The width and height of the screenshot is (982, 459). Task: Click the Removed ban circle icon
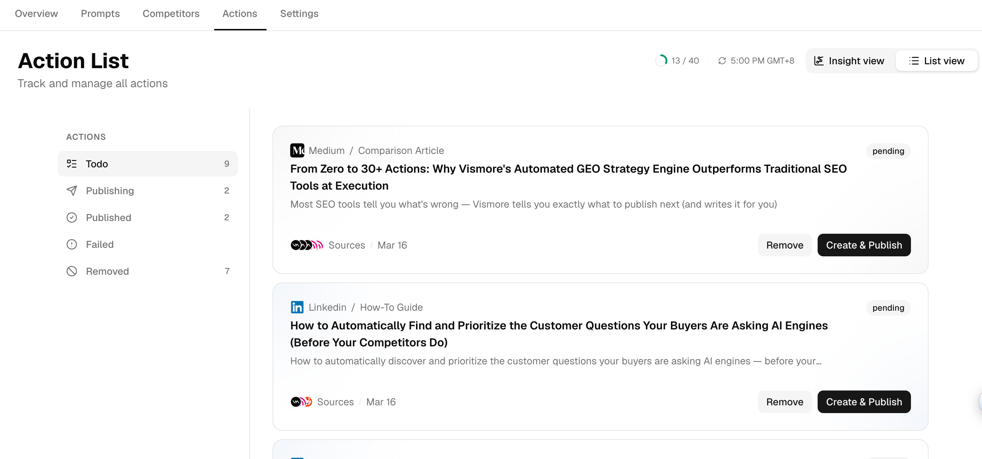coord(72,271)
